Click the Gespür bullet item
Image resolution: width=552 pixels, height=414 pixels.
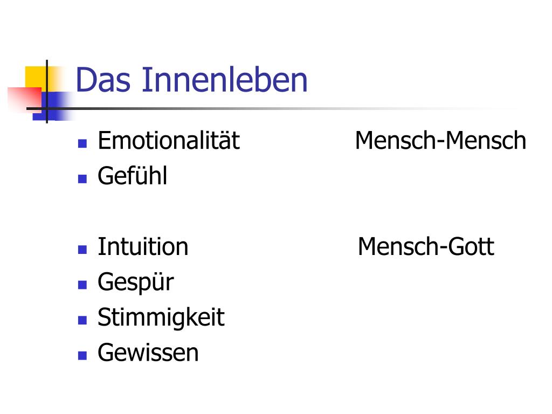[x=135, y=282]
